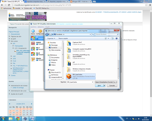
Task: Expand the LND course node
Action: point(11,56)
